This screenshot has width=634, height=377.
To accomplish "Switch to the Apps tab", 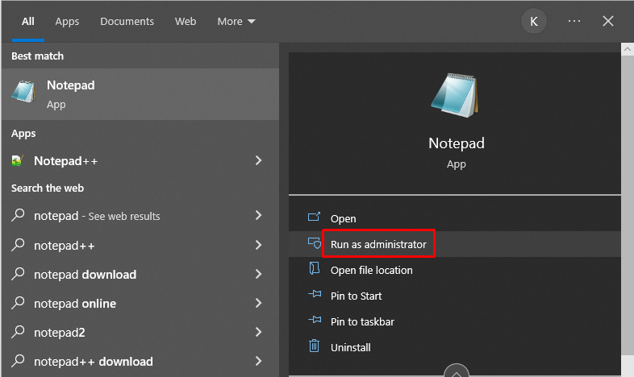I will 67,22.
